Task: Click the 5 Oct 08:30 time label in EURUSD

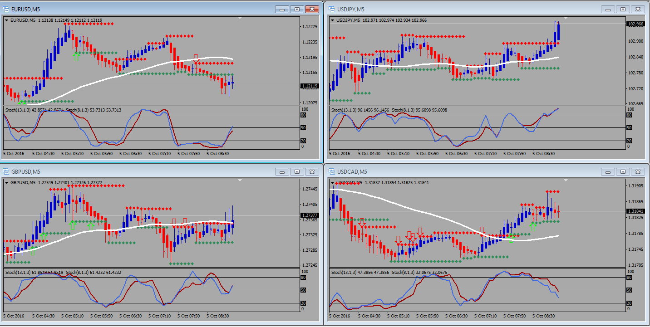Action: [218, 154]
